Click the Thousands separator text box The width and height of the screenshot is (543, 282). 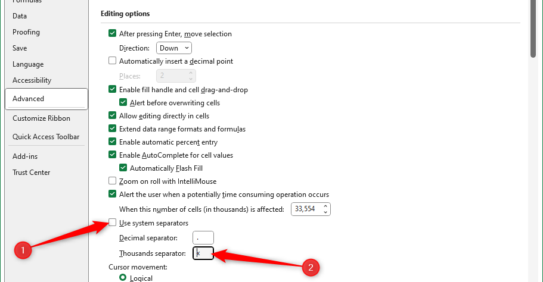(x=203, y=254)
